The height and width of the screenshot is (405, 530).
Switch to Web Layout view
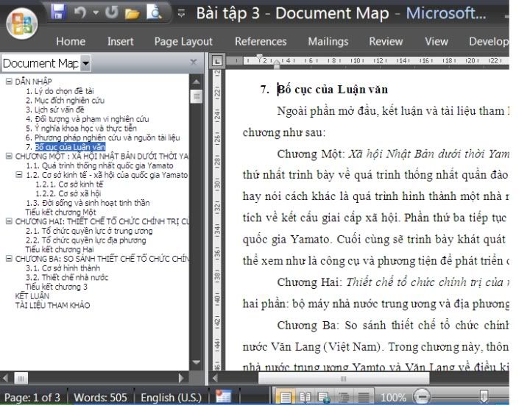[x=322, y=397]
